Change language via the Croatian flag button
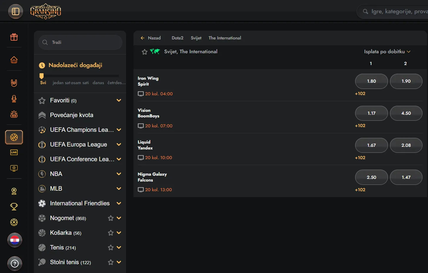 pos(15,240)
